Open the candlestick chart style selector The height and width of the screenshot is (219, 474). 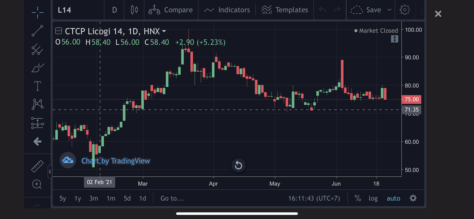tap(134, 10)
